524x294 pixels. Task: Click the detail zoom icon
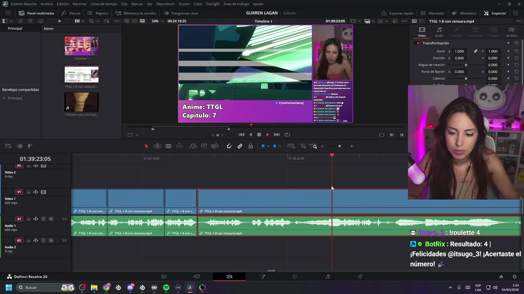tap(303, 146)
